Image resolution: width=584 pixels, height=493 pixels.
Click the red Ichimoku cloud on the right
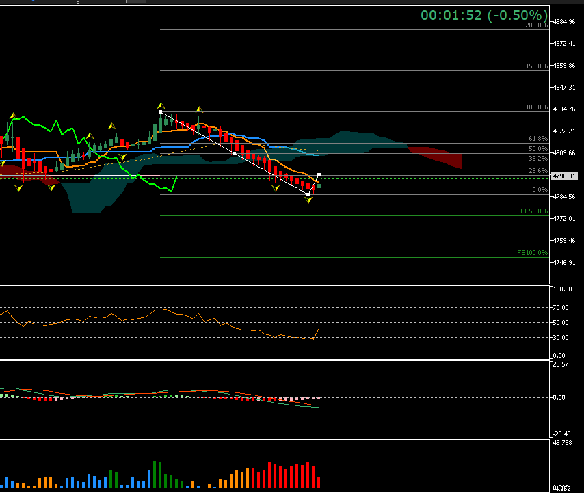[x=438, y=157]
